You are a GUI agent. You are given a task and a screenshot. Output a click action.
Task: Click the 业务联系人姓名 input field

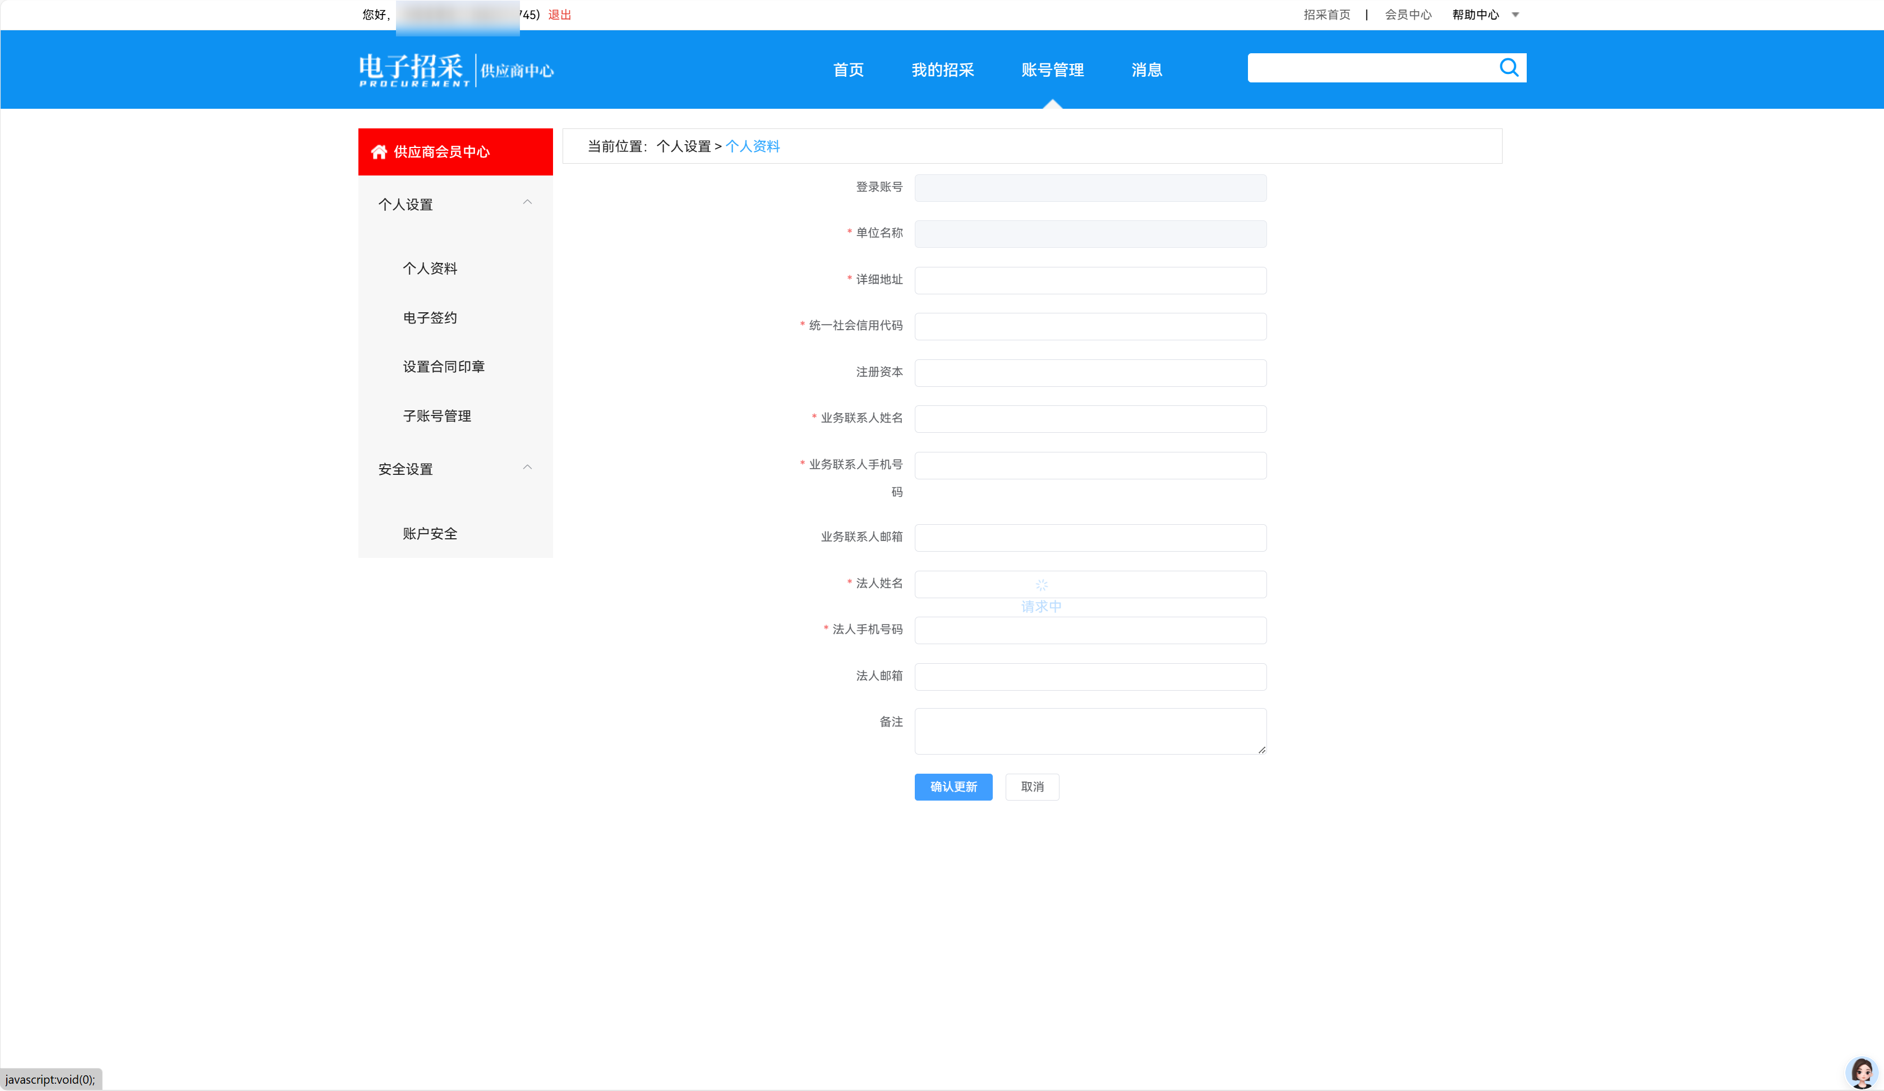(x=1090, y=419)
